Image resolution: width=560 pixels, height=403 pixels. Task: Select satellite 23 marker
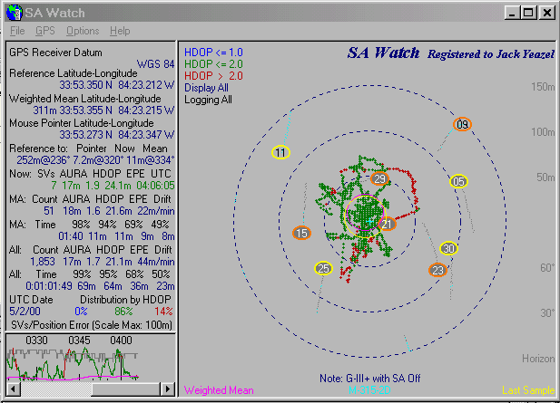(x=438, y=270)
